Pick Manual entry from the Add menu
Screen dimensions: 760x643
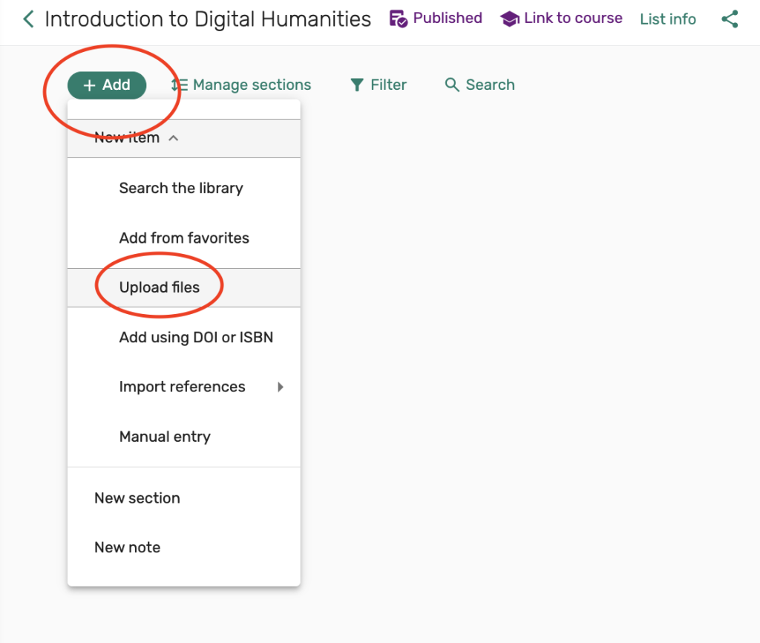[165, 437]
